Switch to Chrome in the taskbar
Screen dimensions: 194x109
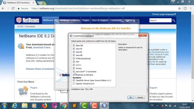(x=64, y=106)
